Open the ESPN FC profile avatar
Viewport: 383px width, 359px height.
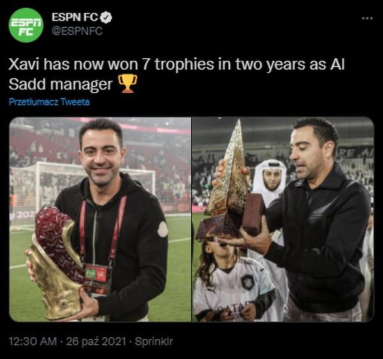point(26,25)
